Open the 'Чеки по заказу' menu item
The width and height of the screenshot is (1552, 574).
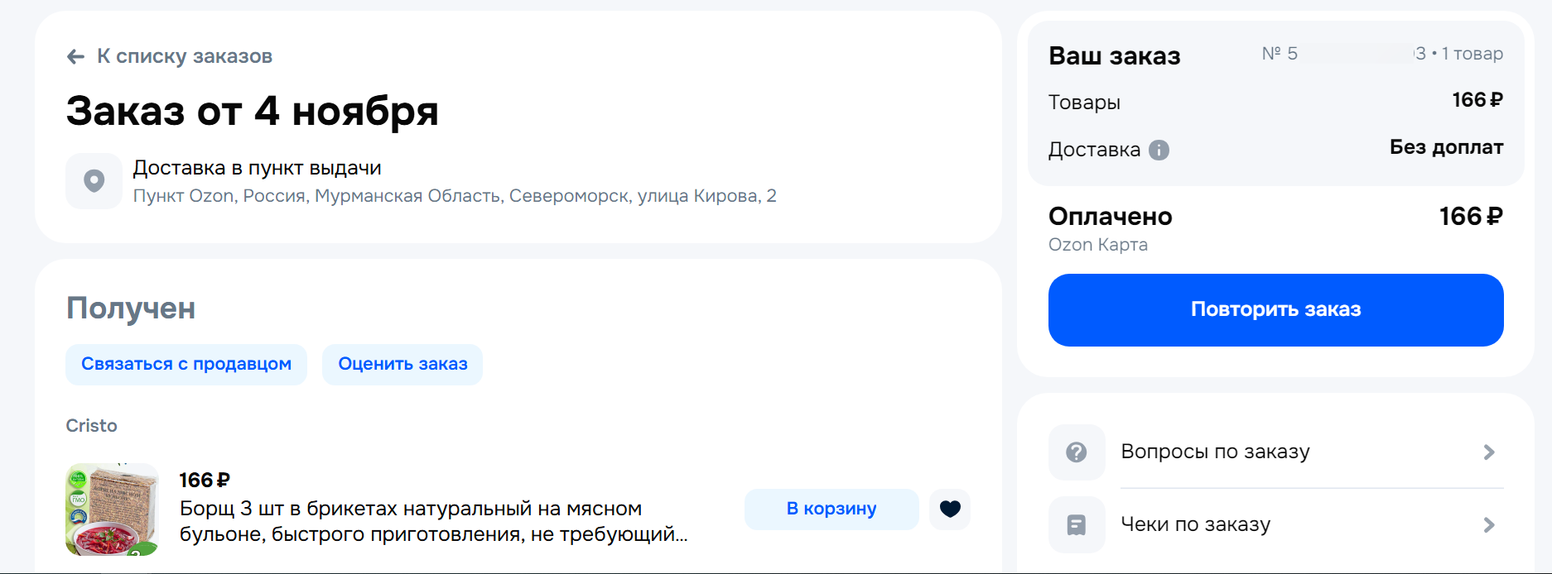1195,524
